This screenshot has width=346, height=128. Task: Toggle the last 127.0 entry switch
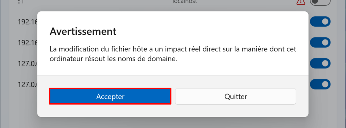click(320, 84)
